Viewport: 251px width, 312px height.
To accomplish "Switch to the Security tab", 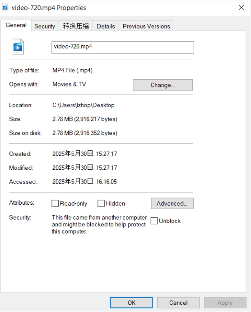I will 45,26.
